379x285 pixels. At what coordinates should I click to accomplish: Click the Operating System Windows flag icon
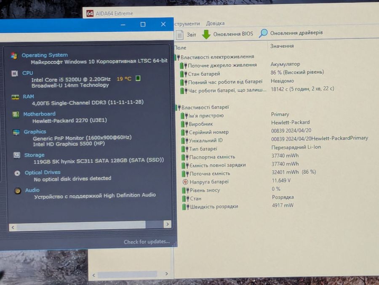pyautogui.click(x=14, y=56)
